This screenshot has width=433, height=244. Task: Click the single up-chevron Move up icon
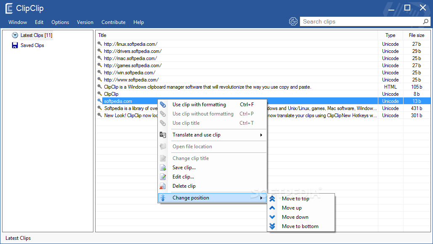tap(272, 208)
